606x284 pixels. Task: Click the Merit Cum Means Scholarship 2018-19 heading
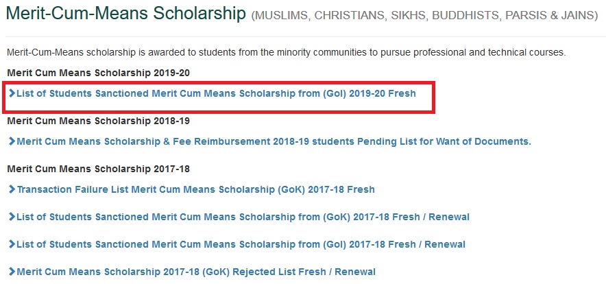(x=99, y=121)
